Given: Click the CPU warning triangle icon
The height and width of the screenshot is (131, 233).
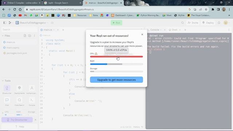Looking at the screenshot, I should click(96, 53).
